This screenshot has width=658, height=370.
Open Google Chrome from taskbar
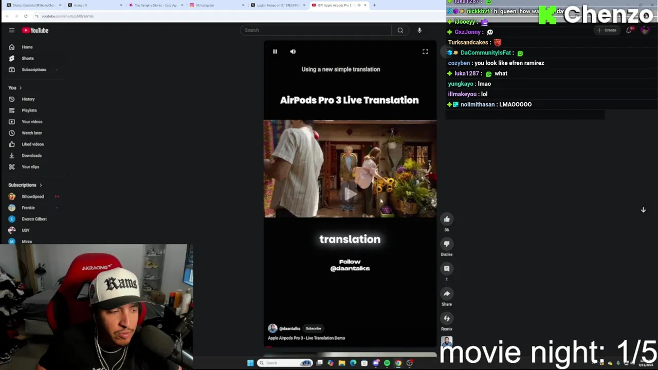398,363
